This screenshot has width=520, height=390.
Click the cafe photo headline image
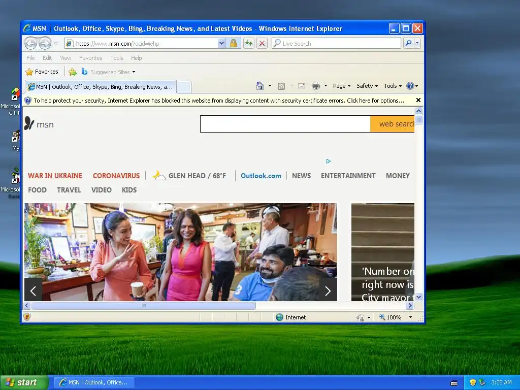pyautogui.click(x=181, y=252)
